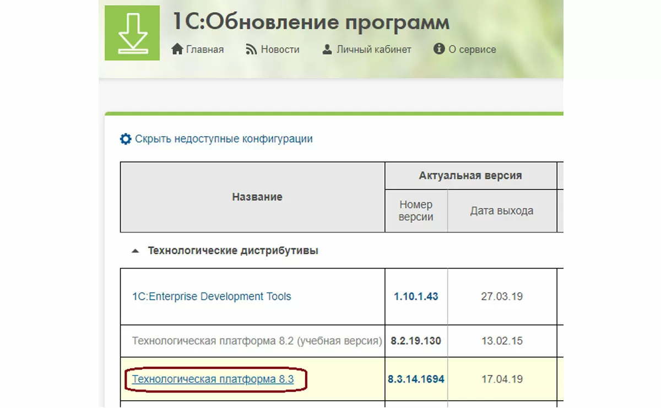Click the Скрыть недоступные конфигурации link
This screenshot has height=408, width=661.
(224, 139)
